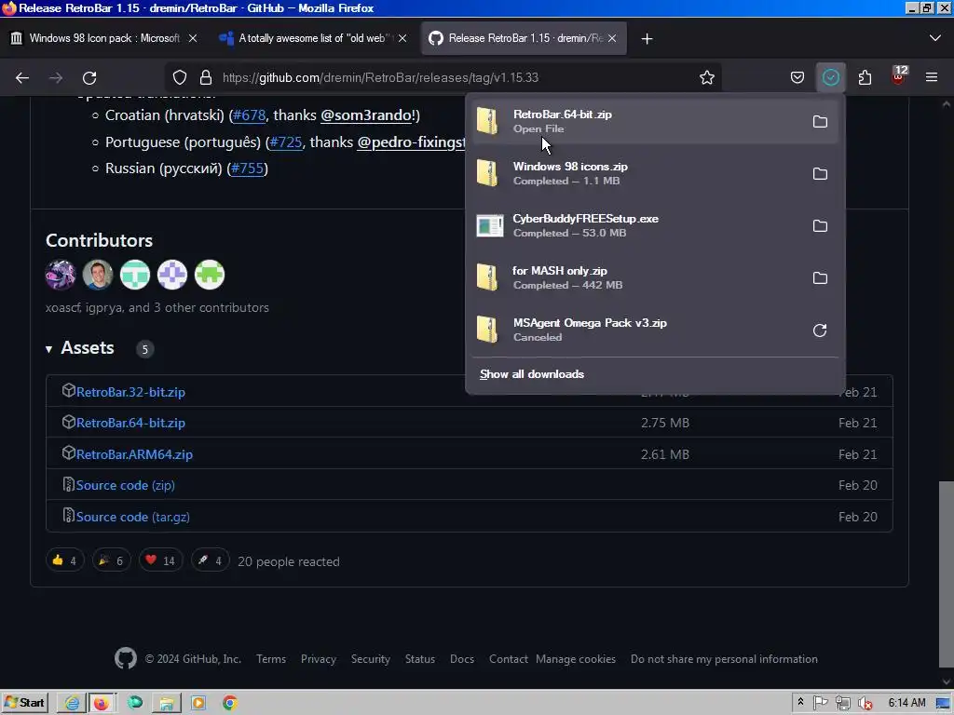The image size is (954, 715).
Task: Open Manage cookies in the footer
Action: [576, 659]
